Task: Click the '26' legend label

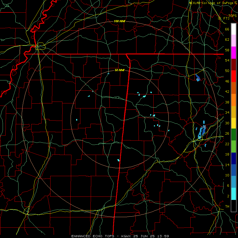Action: coord(227,134)
